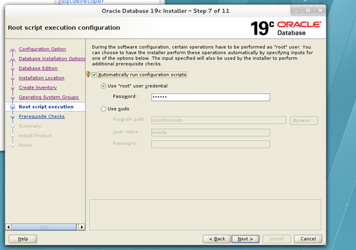
Task: Click the Prerequisite Checks step bullet icon
Action: [x=13, y=117]
